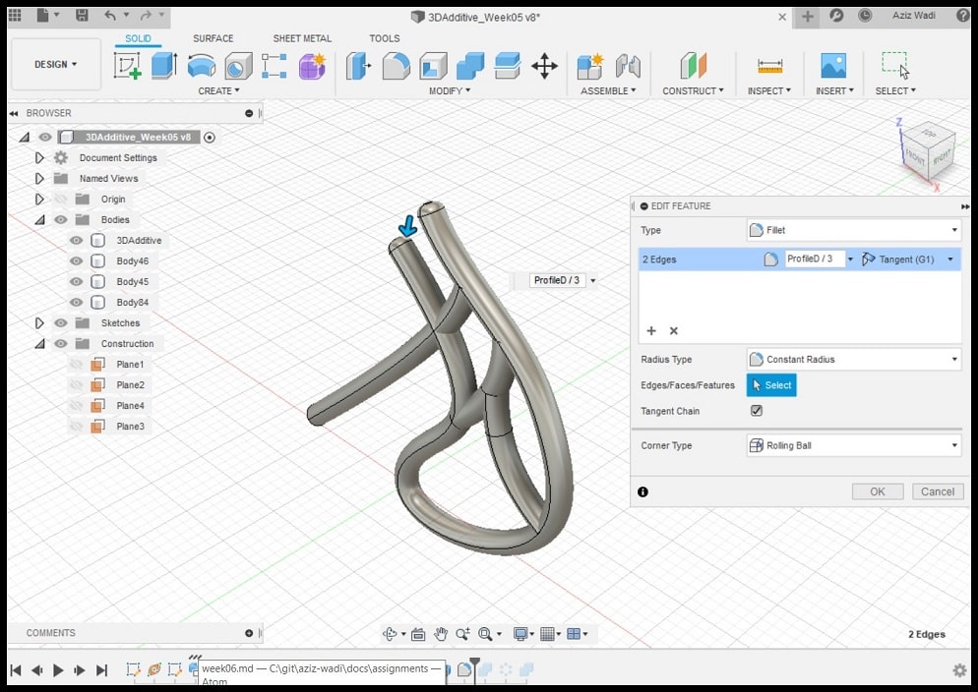This screenshot has height=692, width=978.
Task: Click the ProfileD / 3 radius field
Action: (814, 259)
